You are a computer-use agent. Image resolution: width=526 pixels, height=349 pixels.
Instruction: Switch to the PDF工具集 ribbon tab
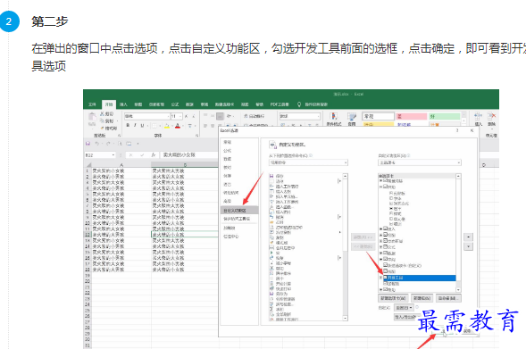pyautogui.click(x=280, y=104)
